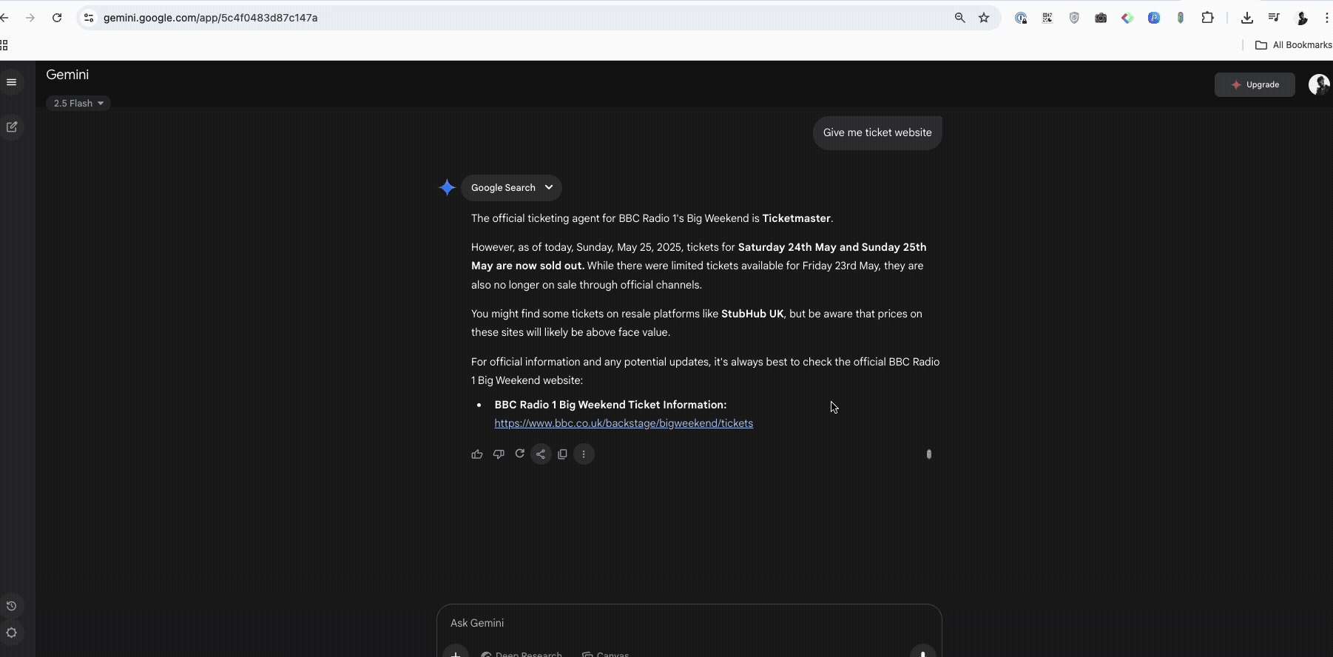The height and width of the screenshot is (657, 1333).
Task: Open the camera screenshot extension
Action: click(1101, 18)
